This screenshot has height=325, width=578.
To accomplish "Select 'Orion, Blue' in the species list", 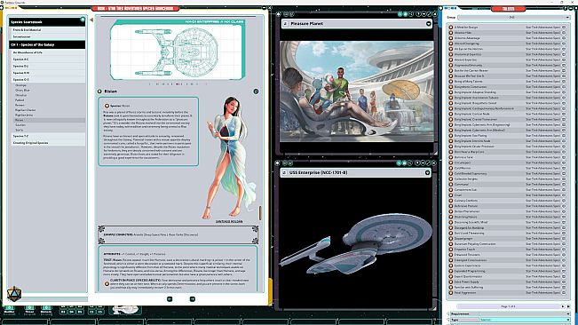I will [22, 91].
